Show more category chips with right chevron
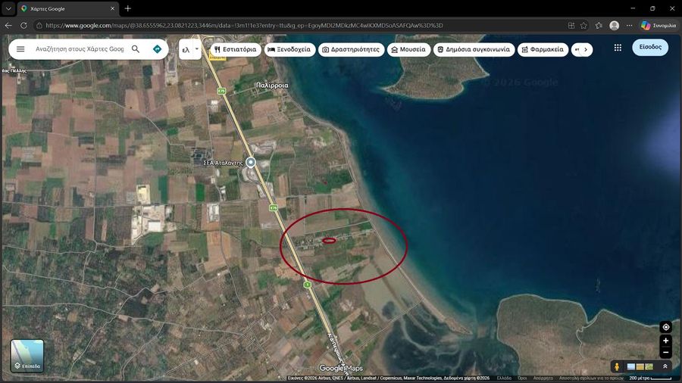This screenshot has width=682, height=383. coord(586,49)
